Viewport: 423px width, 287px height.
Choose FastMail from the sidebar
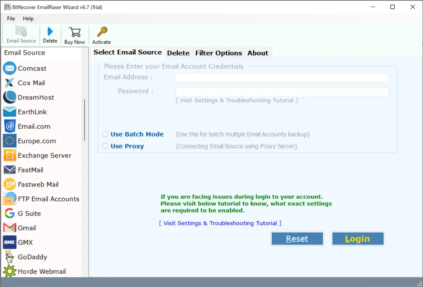(x=30, y=170)
